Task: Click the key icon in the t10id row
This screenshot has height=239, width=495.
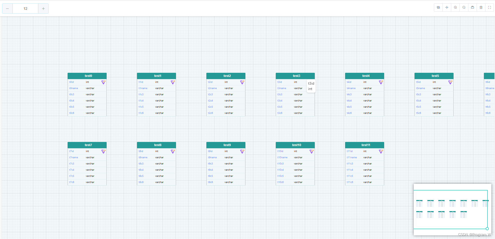Action: pyautogui.click(x=311, y=152)
